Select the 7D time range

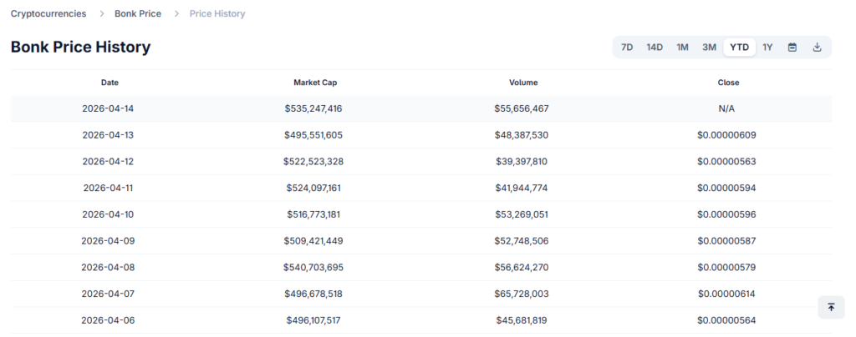(x=627, y=48)
